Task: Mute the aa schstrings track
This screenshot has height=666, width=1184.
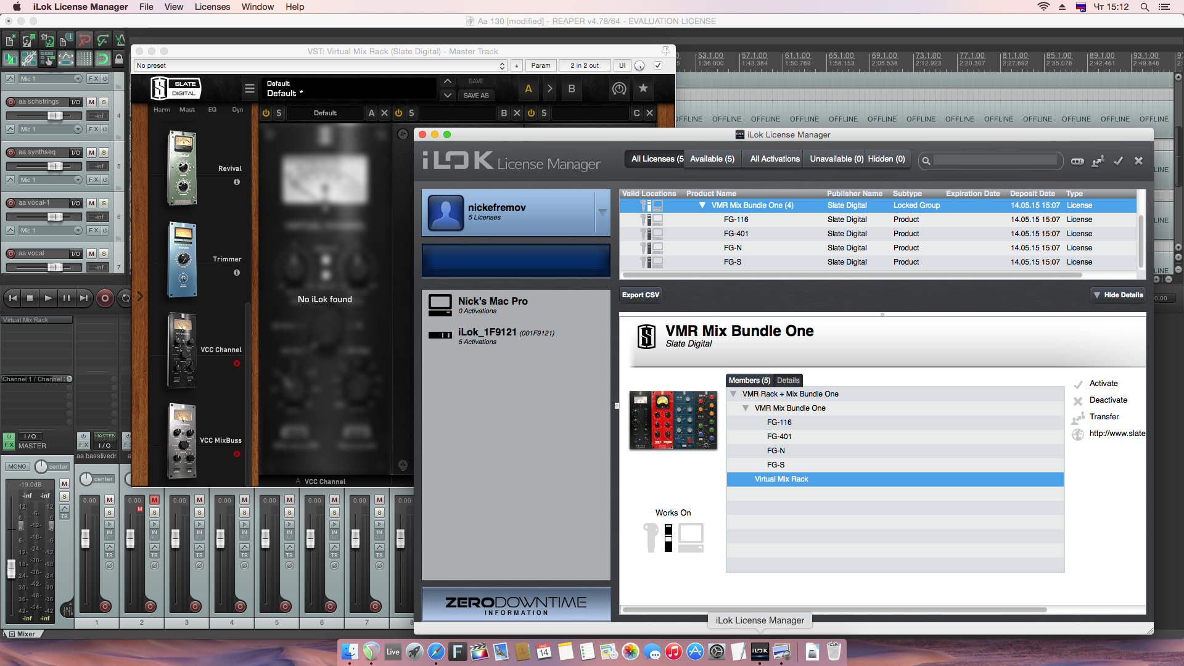Action: [x=91, y=102]
